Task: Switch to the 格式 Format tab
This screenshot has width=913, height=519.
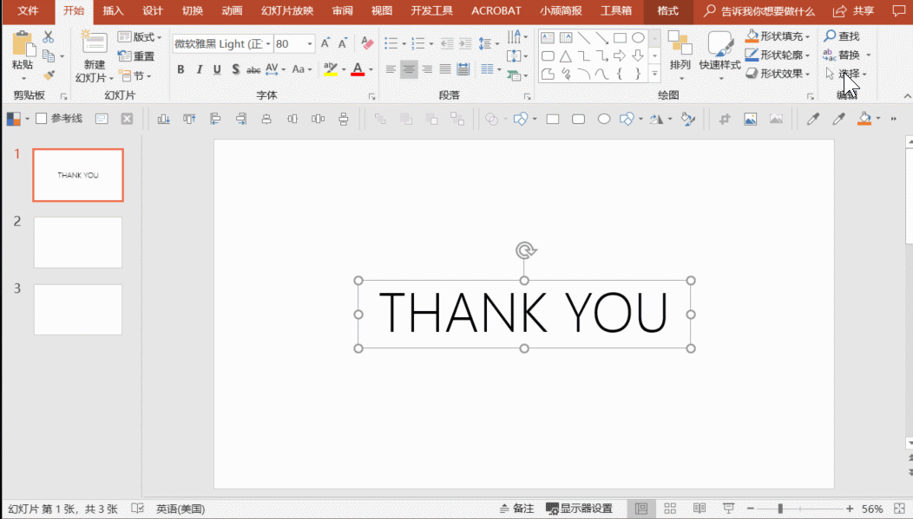Action: pos(668,10)
